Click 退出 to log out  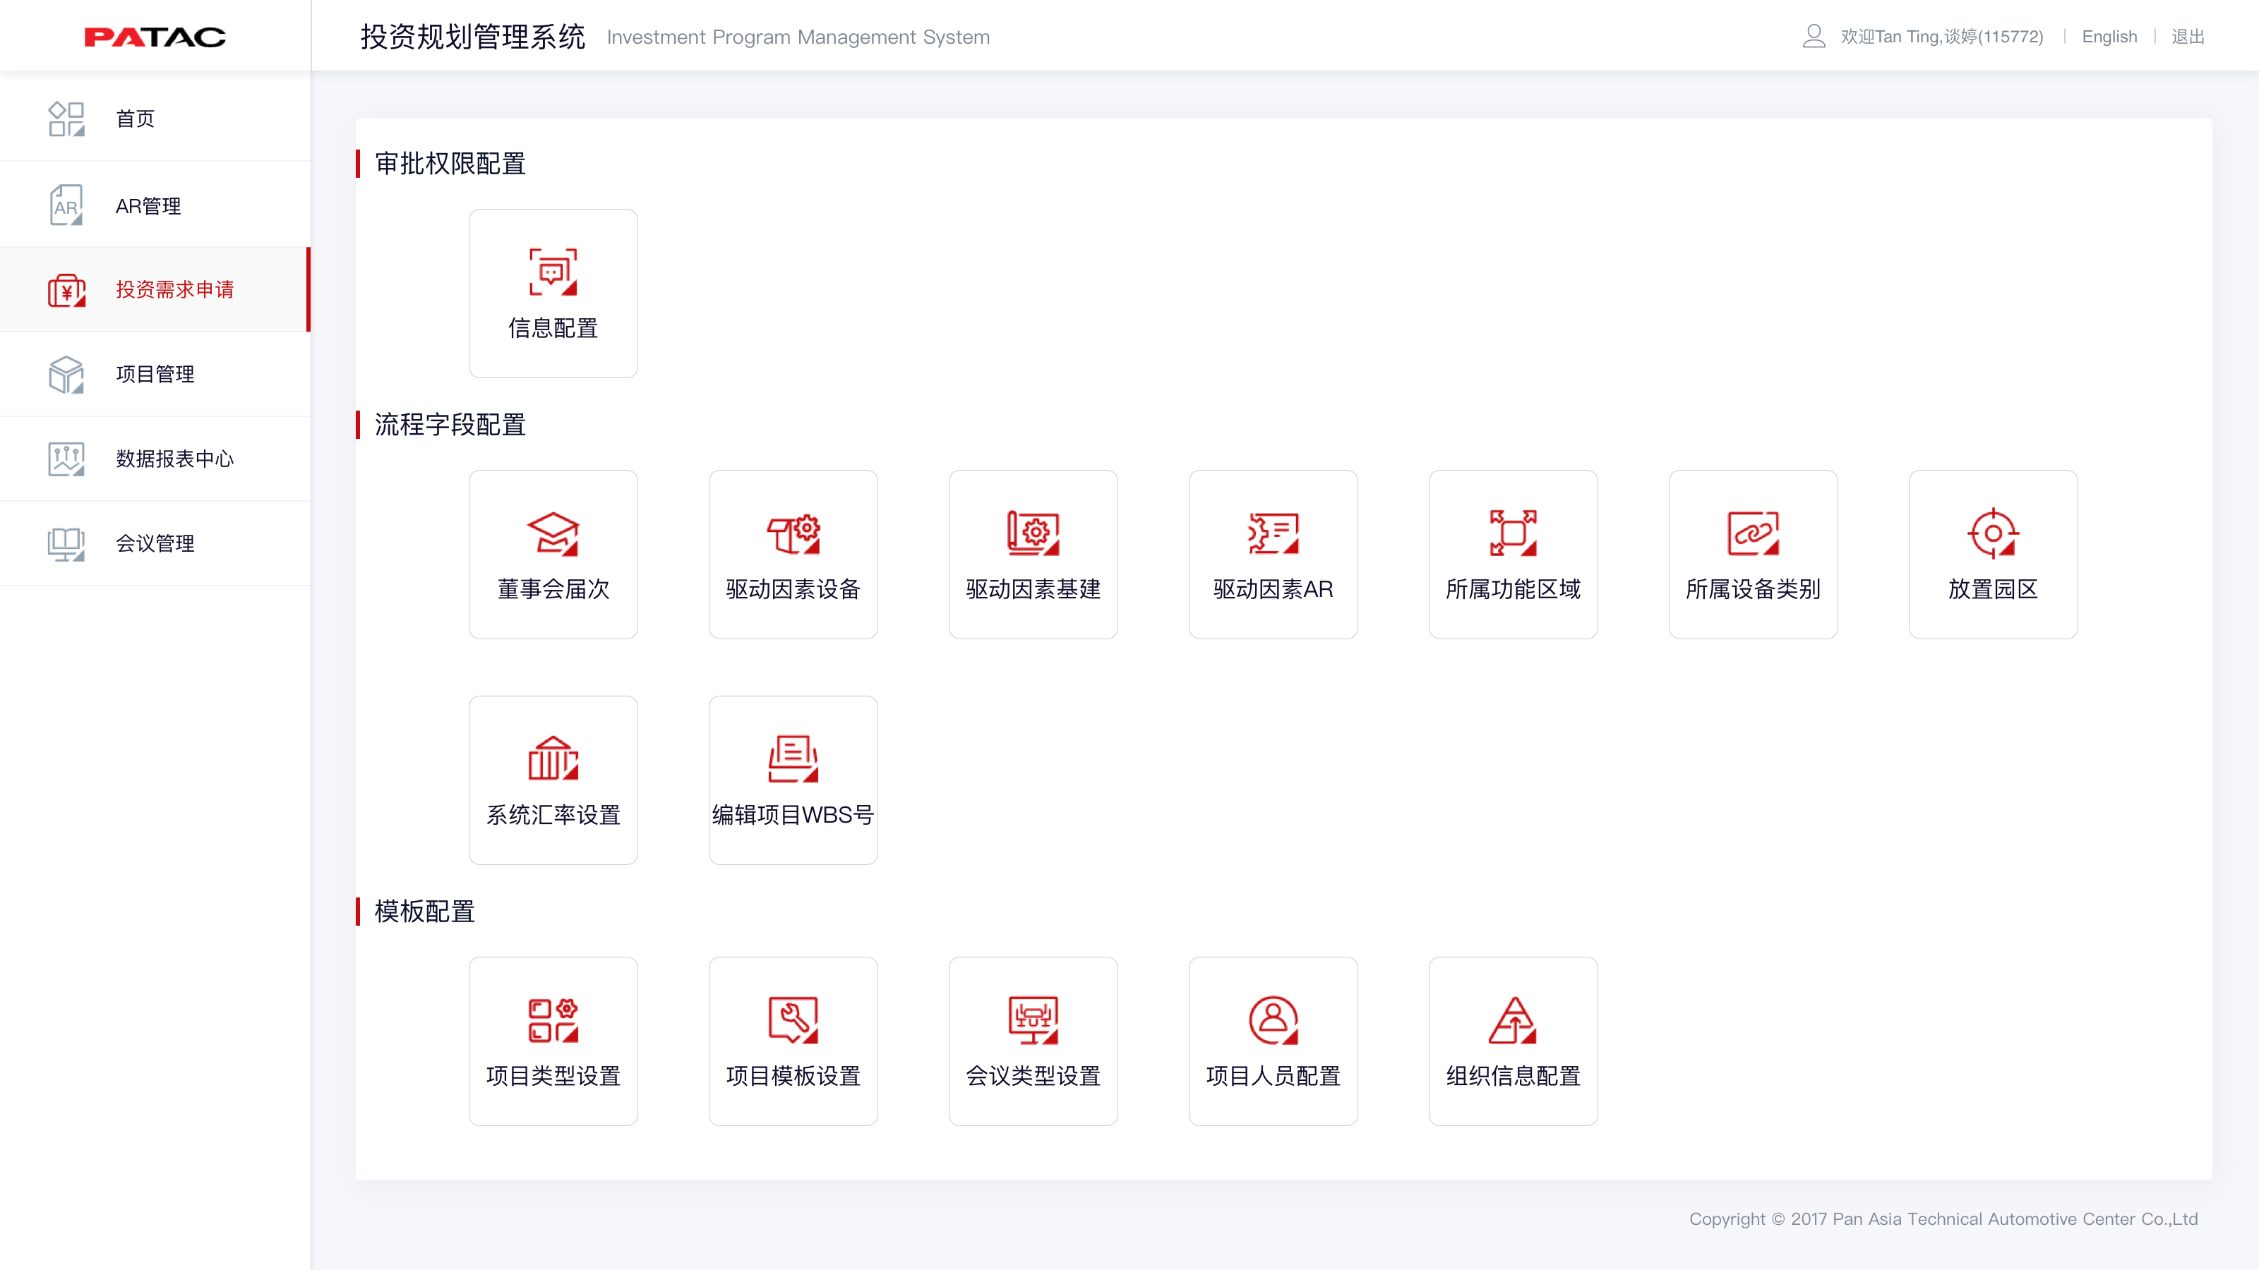click(x=2189, y=36)
